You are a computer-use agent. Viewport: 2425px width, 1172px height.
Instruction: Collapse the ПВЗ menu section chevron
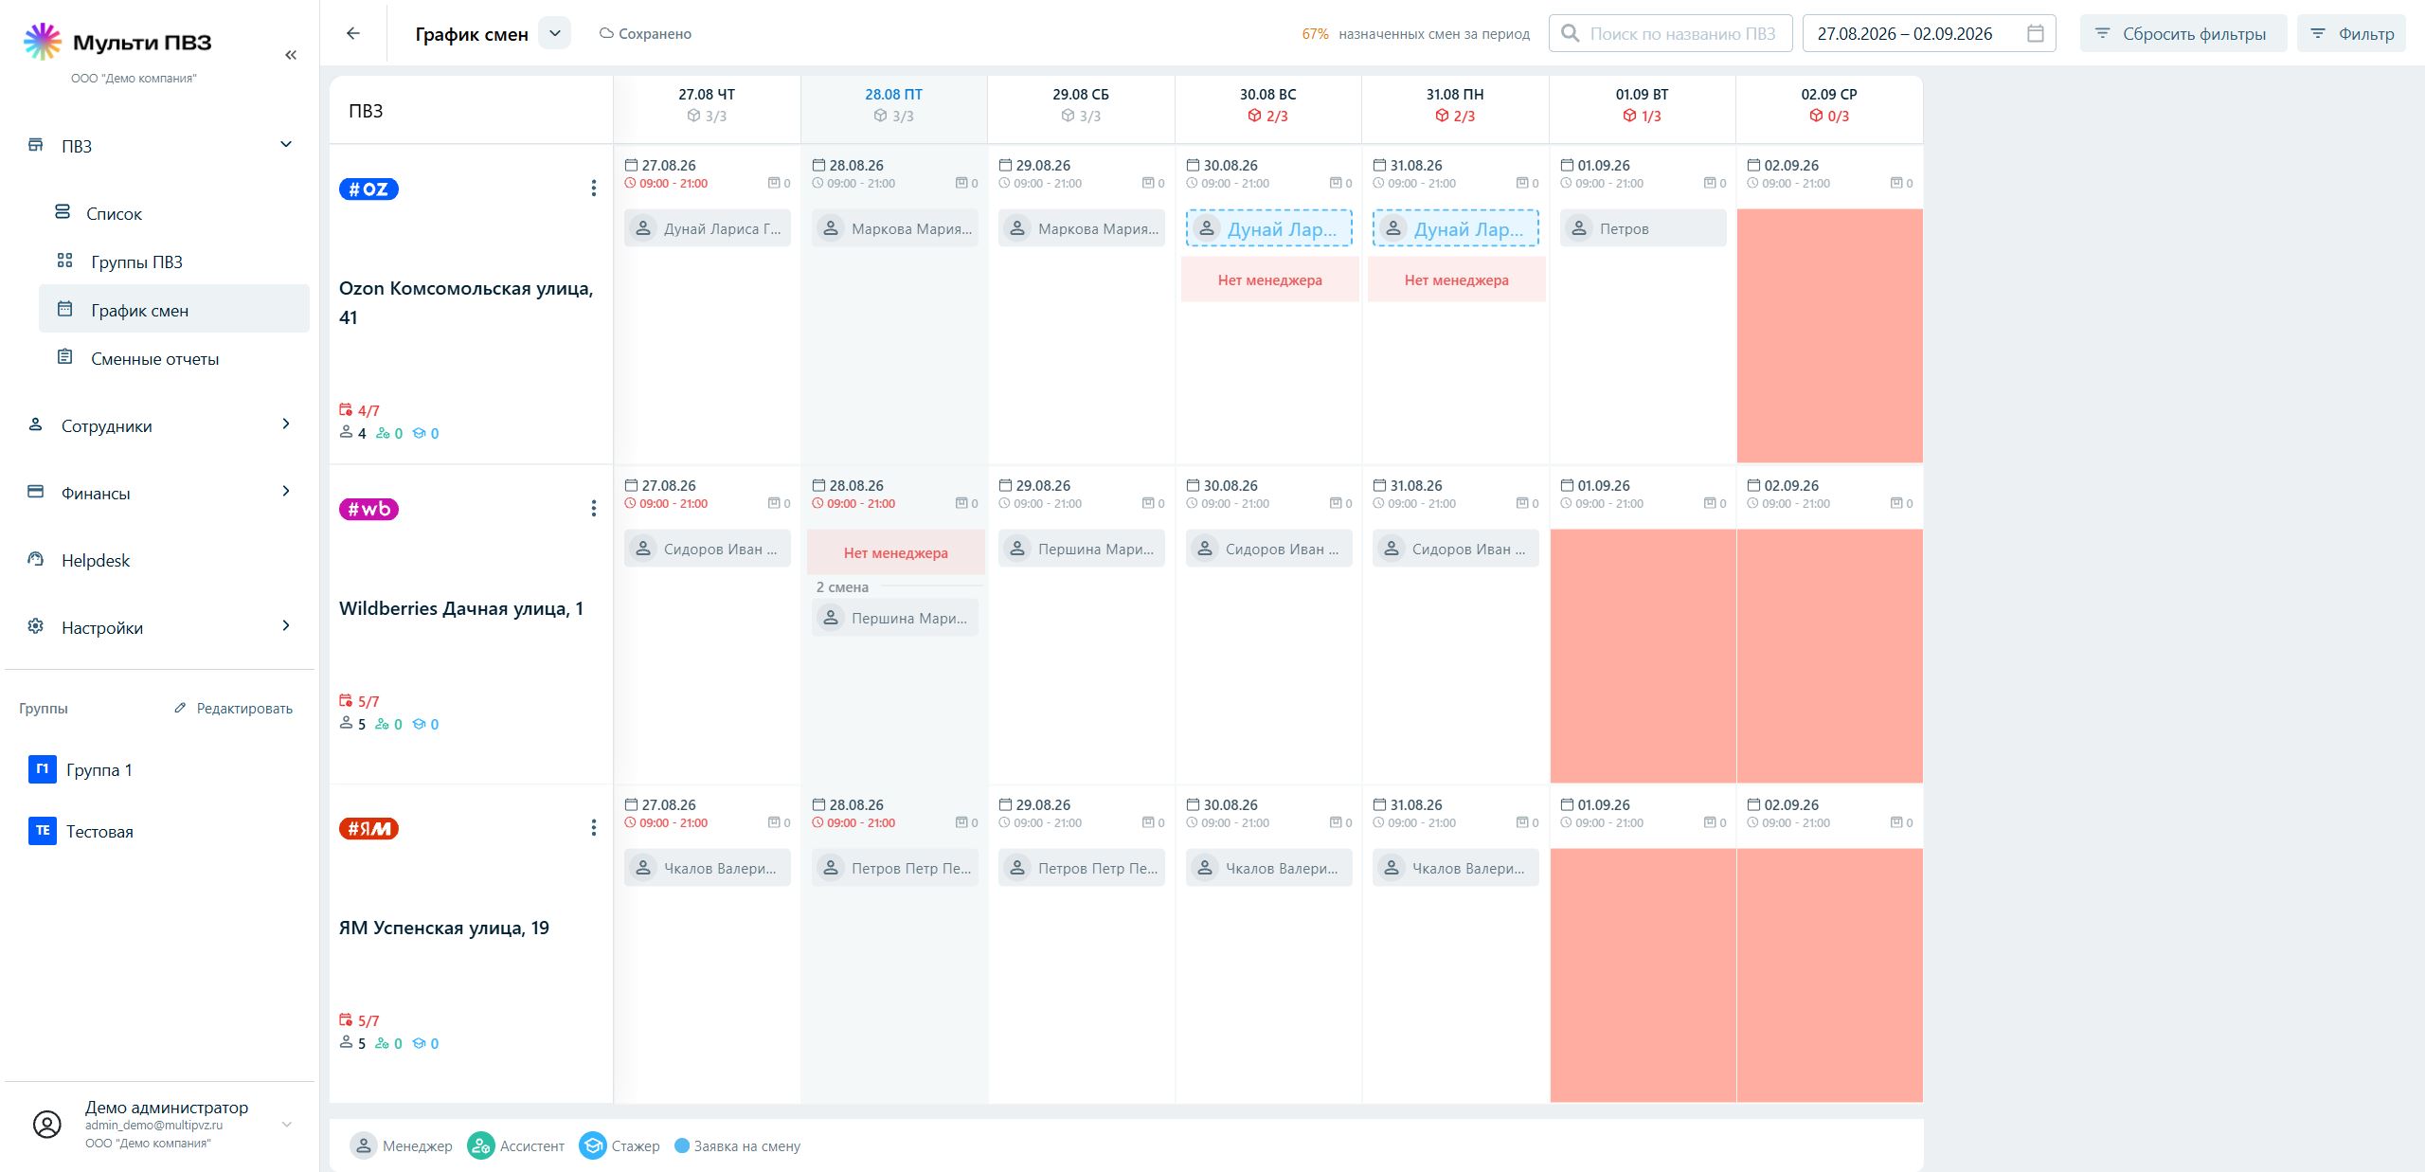pyautogui.click(x=286, y=144)
